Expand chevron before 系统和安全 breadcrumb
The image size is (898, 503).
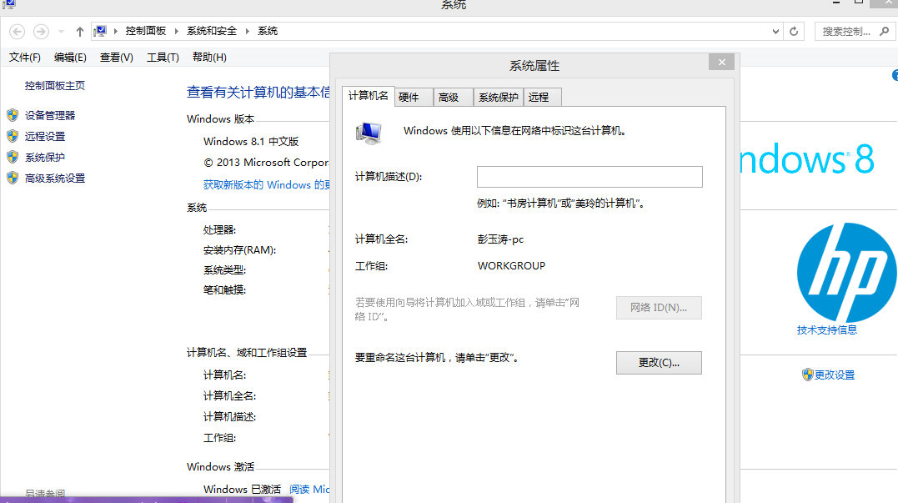tap(177, 31)
